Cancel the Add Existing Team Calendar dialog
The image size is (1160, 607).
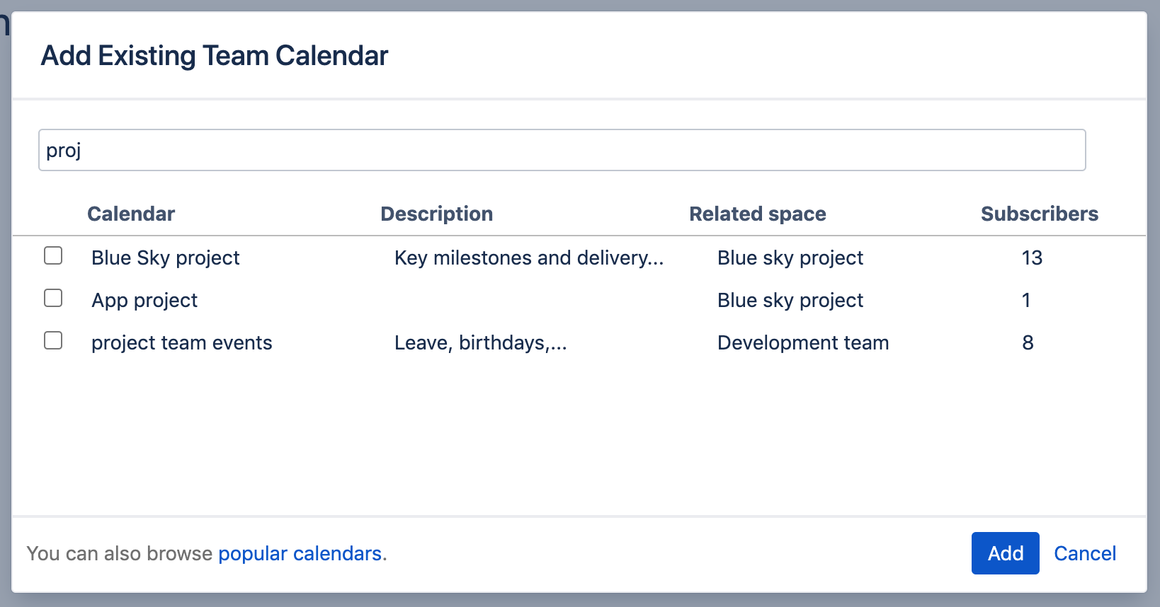(1084, 553)
